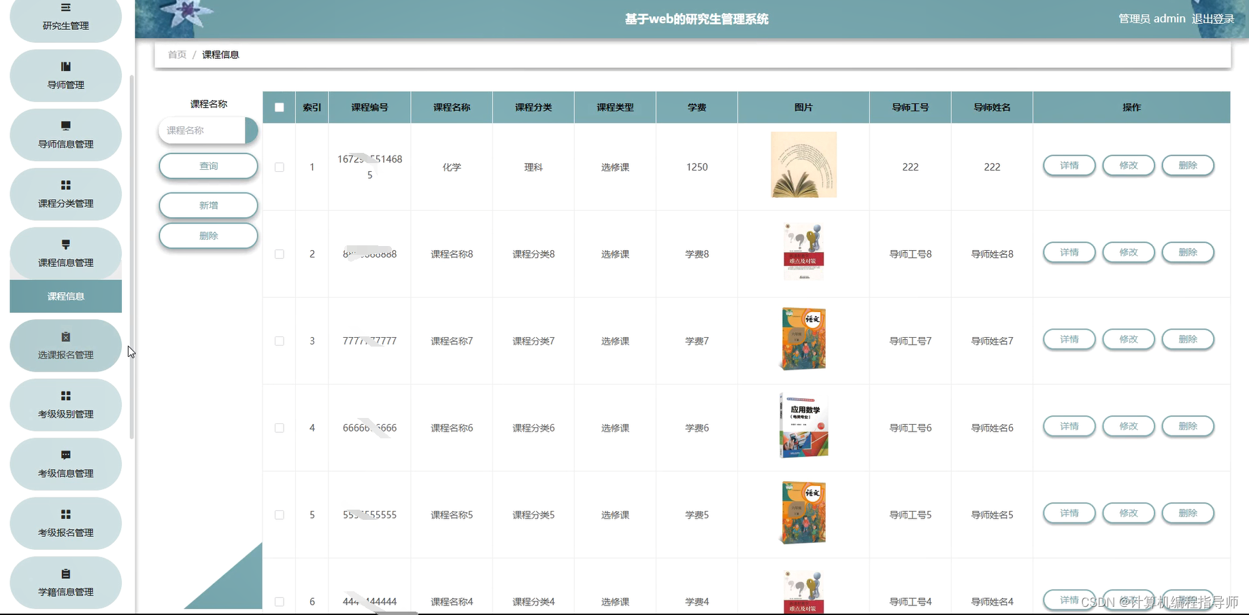Click the 考级信息管理 chat icon
1249x615 pixels.
coord(65,455)
